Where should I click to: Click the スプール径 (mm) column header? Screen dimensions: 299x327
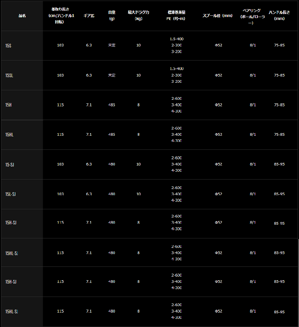[217, 16]
